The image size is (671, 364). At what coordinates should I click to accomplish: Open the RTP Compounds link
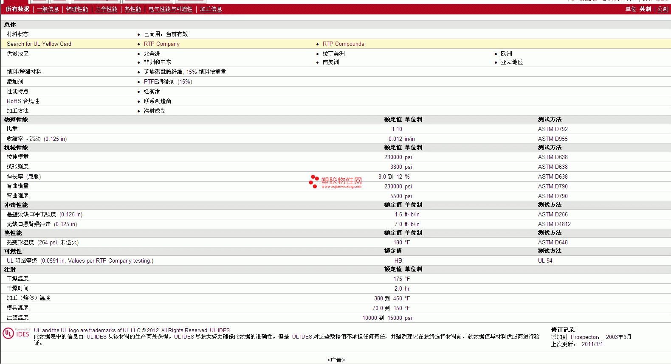tap(343, 44)
